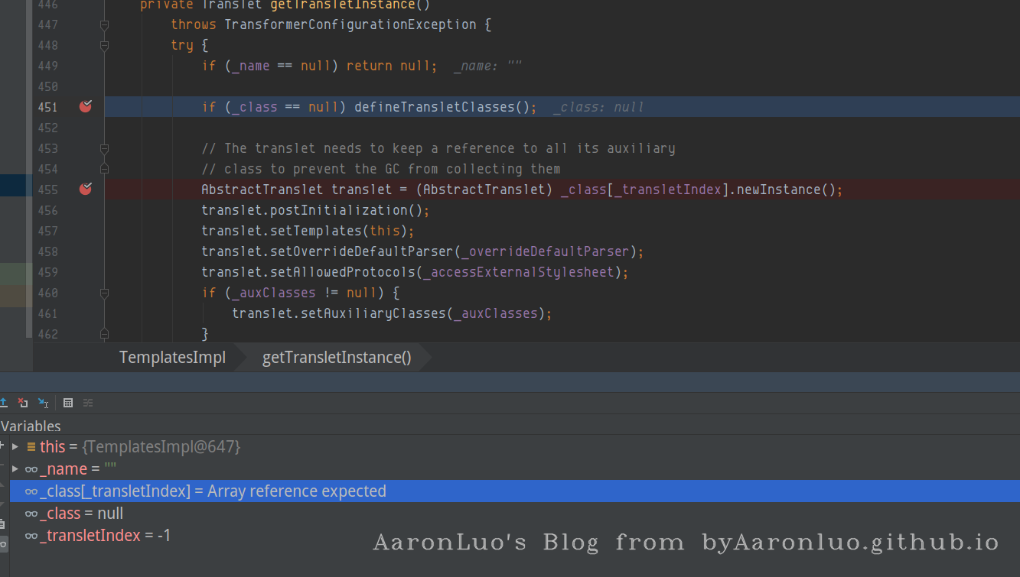Screen dimensions: 1020x577
Task: Select the '_transletIndex = -1' watch row
Action: point(514,536)
